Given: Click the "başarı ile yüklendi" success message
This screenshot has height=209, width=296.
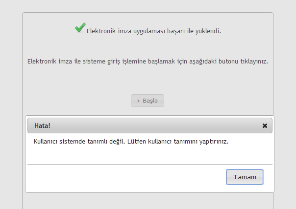Looking at the screenshot, I should point(195,31).
